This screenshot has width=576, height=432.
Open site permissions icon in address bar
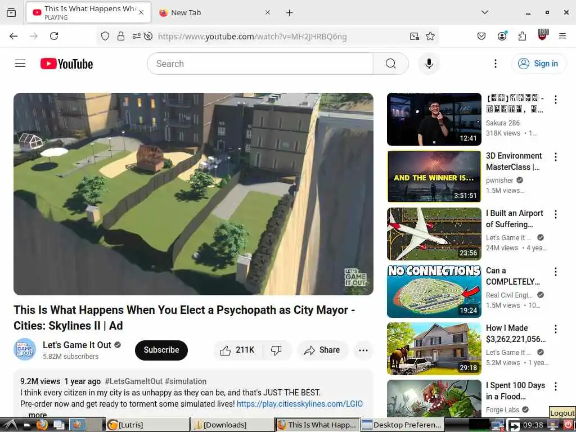coord(136,36)
